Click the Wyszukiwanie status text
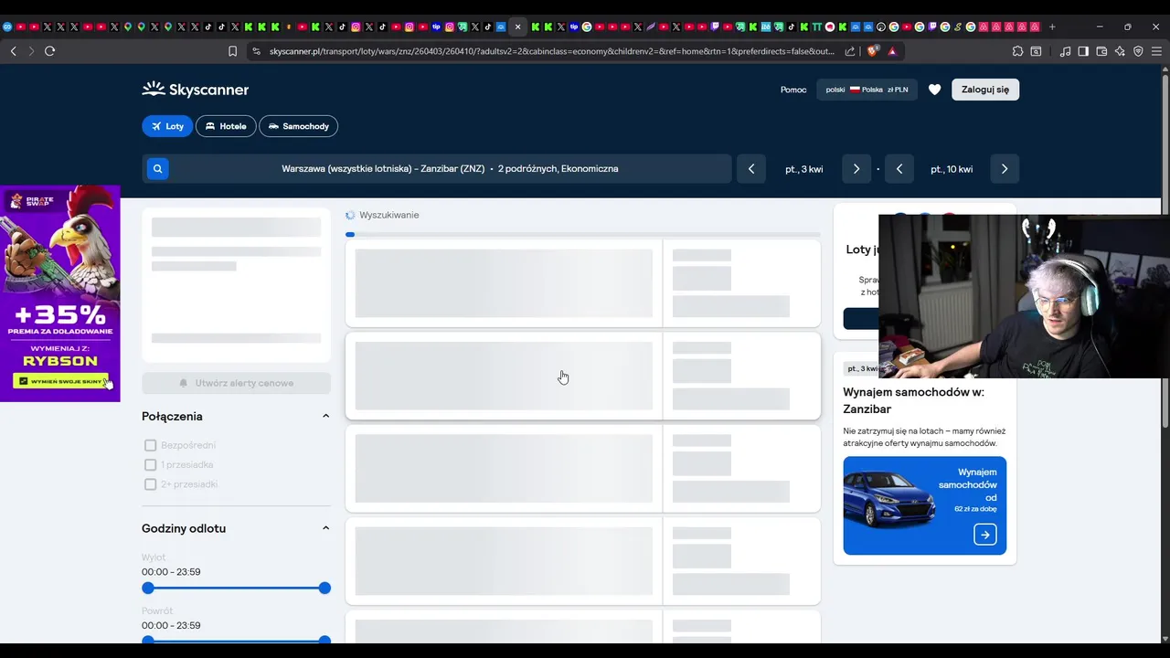 tap(389, 215)
